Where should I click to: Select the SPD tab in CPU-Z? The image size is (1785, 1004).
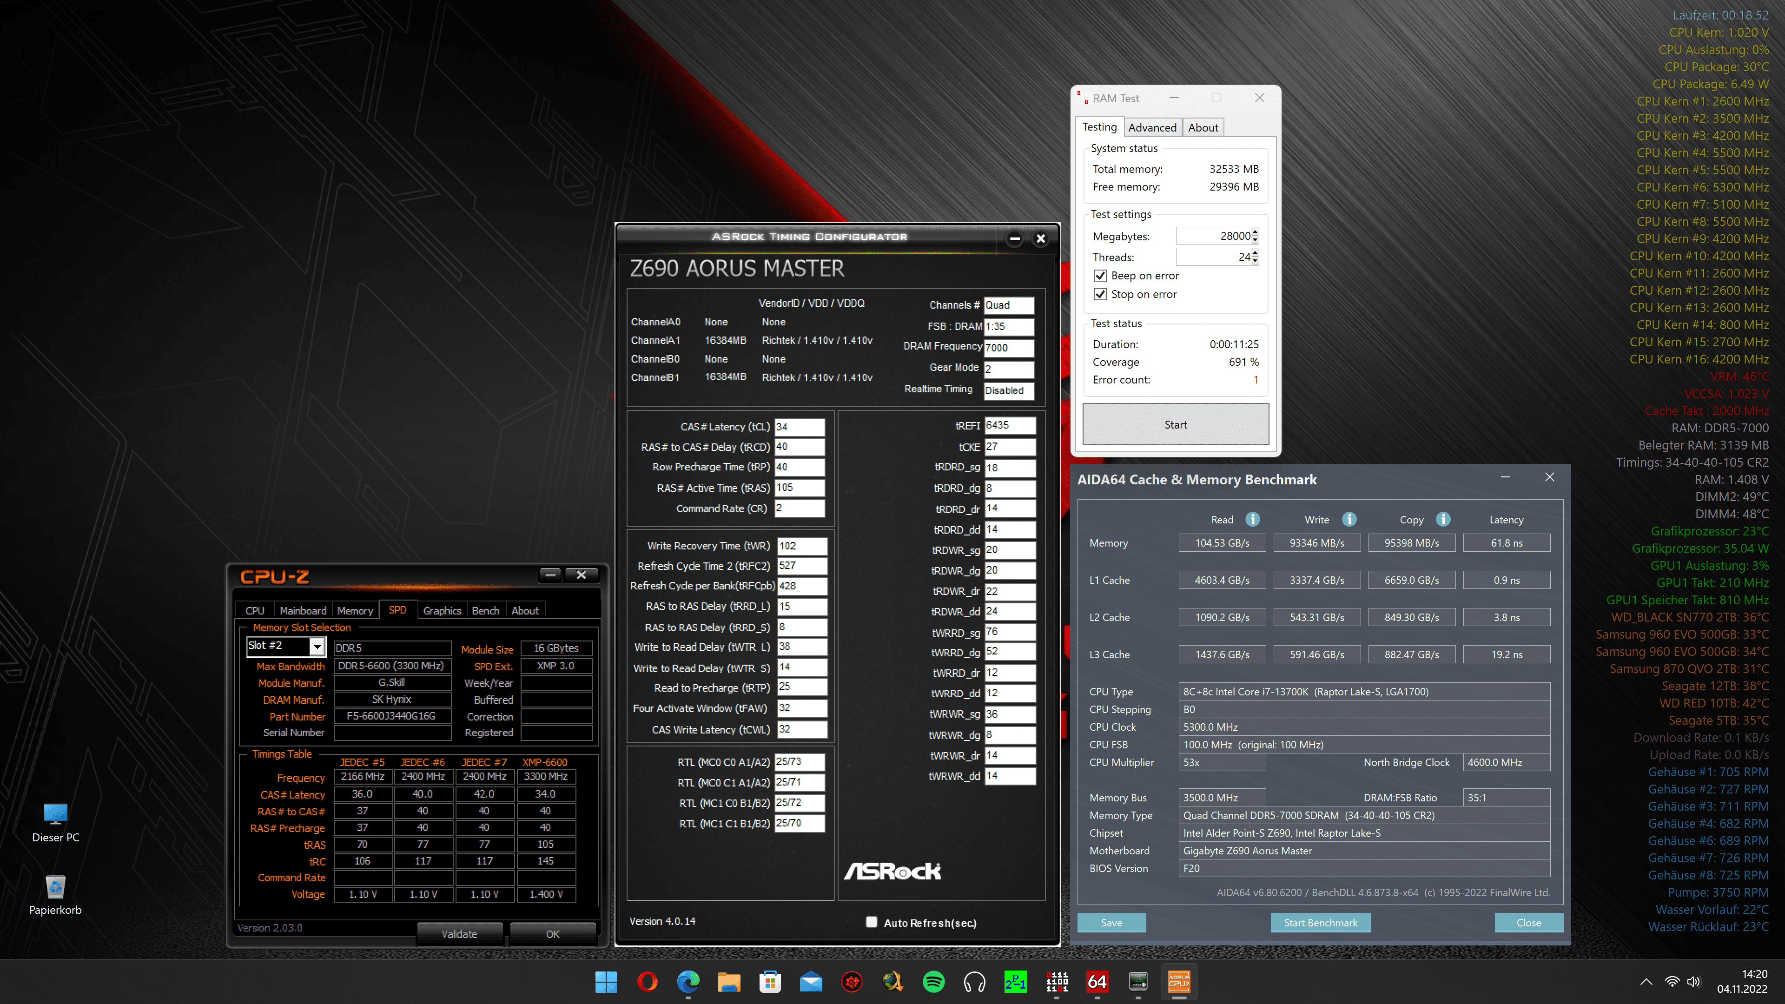click(x=398, y=610)
